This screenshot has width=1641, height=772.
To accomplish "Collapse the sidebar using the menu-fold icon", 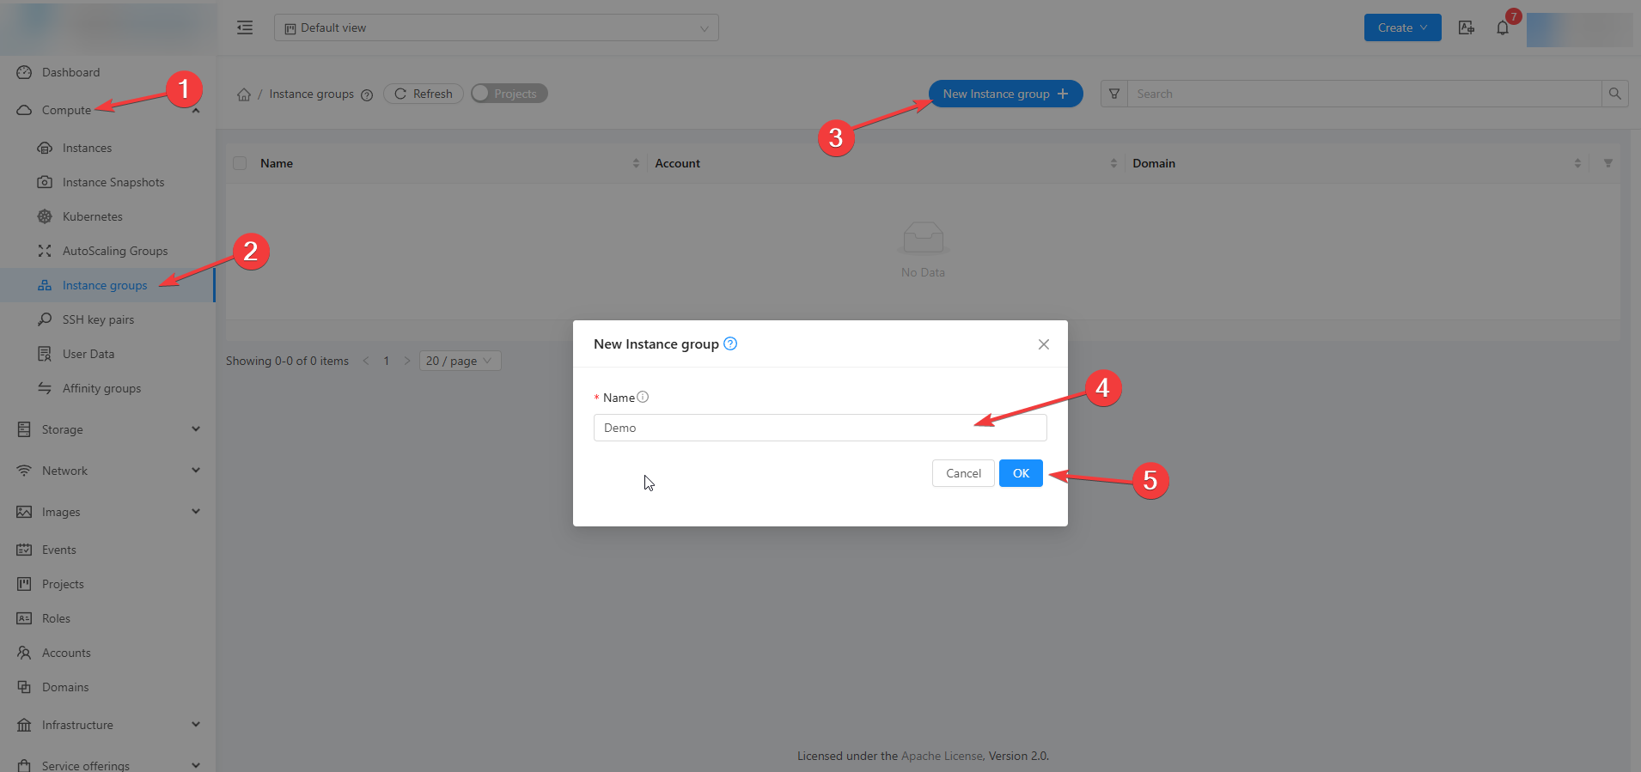I will [245, 27].
